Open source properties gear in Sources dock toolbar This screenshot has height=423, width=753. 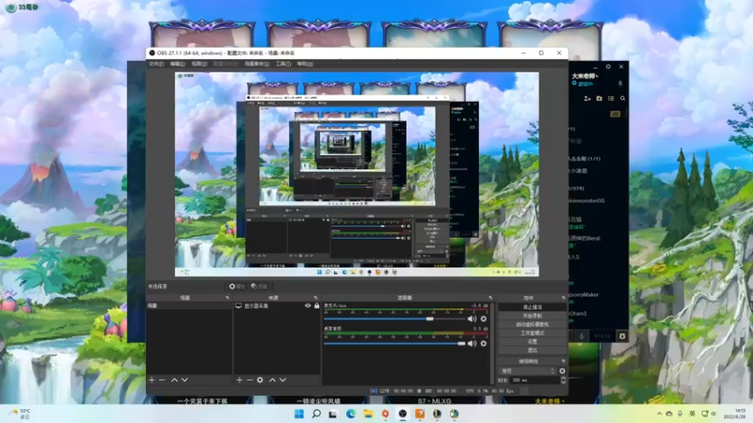pos(260,380)
